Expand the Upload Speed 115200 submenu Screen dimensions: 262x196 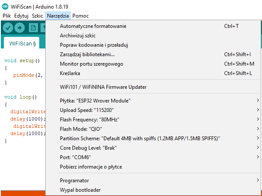pos(159,110)
